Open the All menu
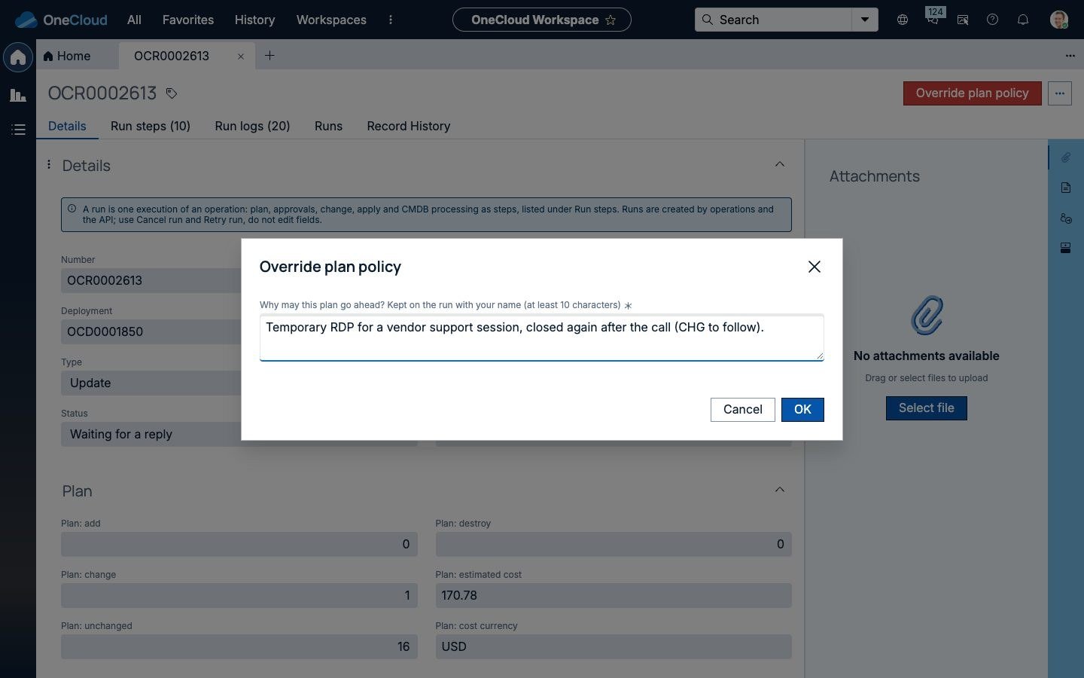Screen dimensions: 1084x678 [x=135, y=20]
